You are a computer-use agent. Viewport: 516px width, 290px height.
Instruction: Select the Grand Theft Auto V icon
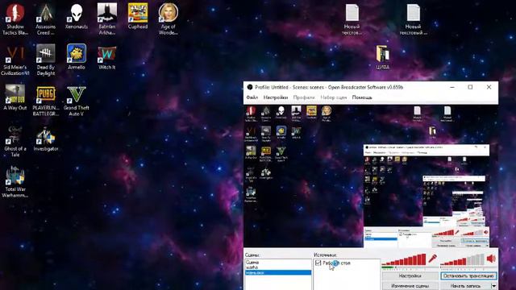click(77, 101)
